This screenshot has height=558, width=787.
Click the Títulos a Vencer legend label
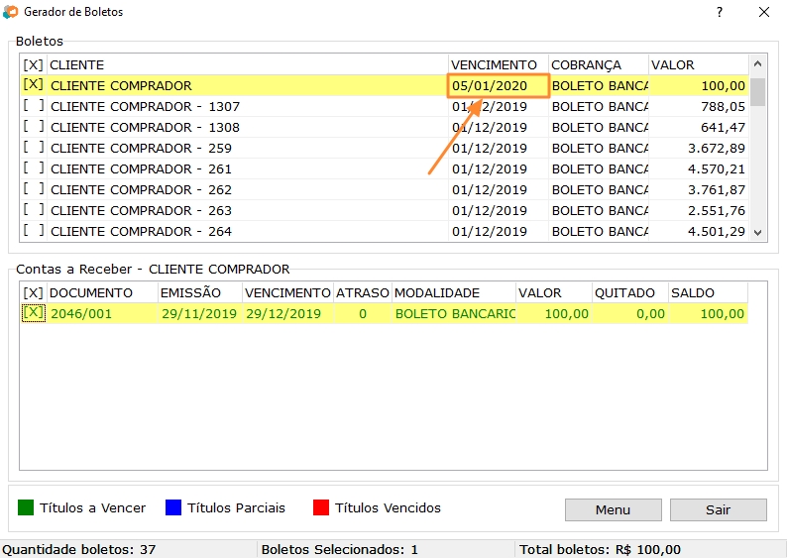point(92,507)
